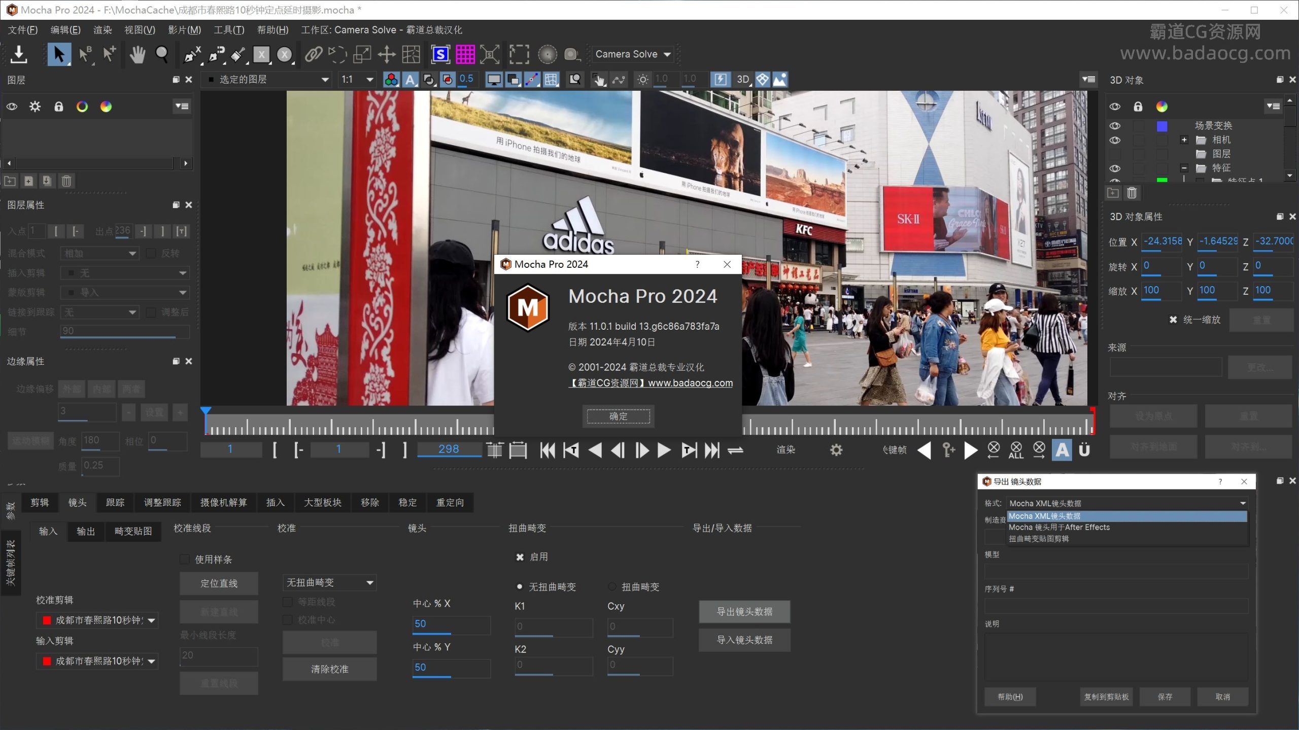Viewport: 1299px width, 730px height.
Task: Click the blue color swatch of 场景变换
Action: [x=1162, y=126]
